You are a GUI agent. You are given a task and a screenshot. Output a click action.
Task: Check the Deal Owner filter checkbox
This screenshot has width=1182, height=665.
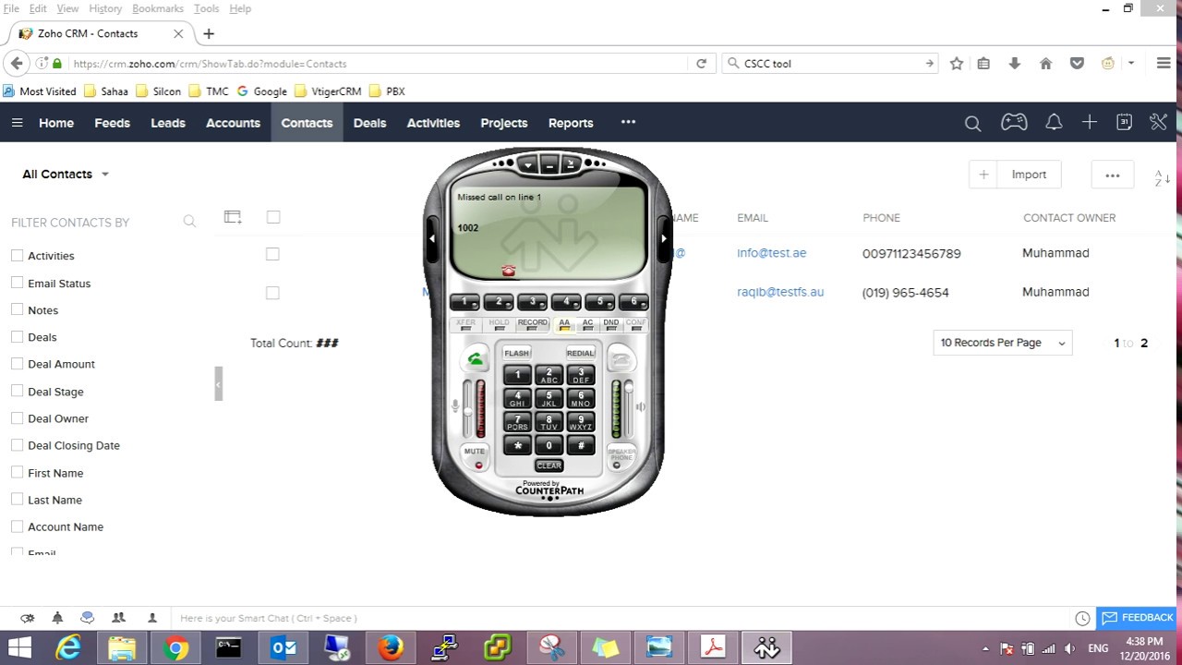pos(17,417)
